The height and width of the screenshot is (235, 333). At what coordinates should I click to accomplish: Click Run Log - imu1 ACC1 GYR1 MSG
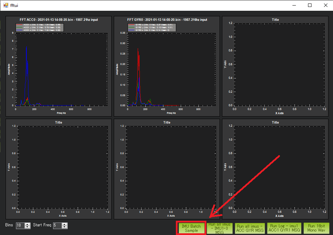284,228
